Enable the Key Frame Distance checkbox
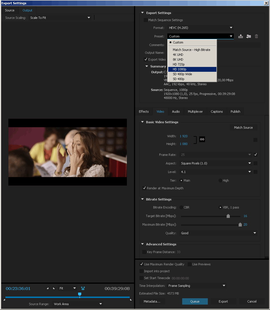 (x=144, y=252)
